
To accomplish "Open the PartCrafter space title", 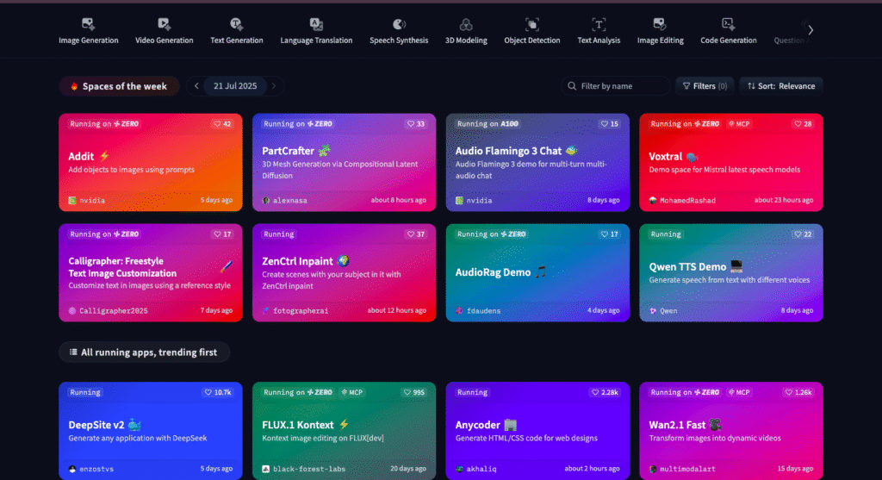I will click(x=288, y=151).
